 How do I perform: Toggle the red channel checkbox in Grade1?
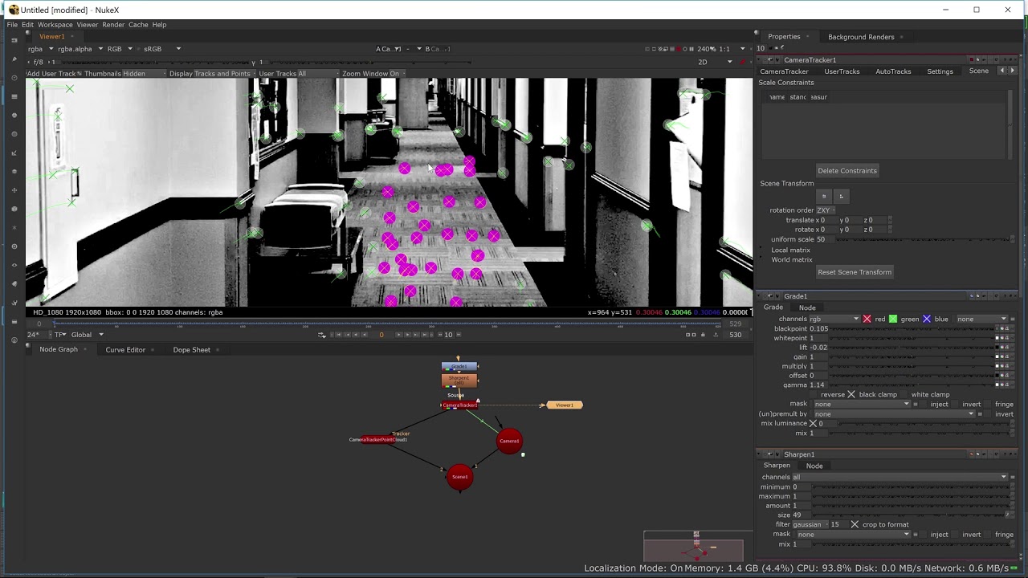867,319
